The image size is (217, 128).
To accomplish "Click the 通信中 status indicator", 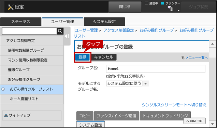I will [151, 3].
